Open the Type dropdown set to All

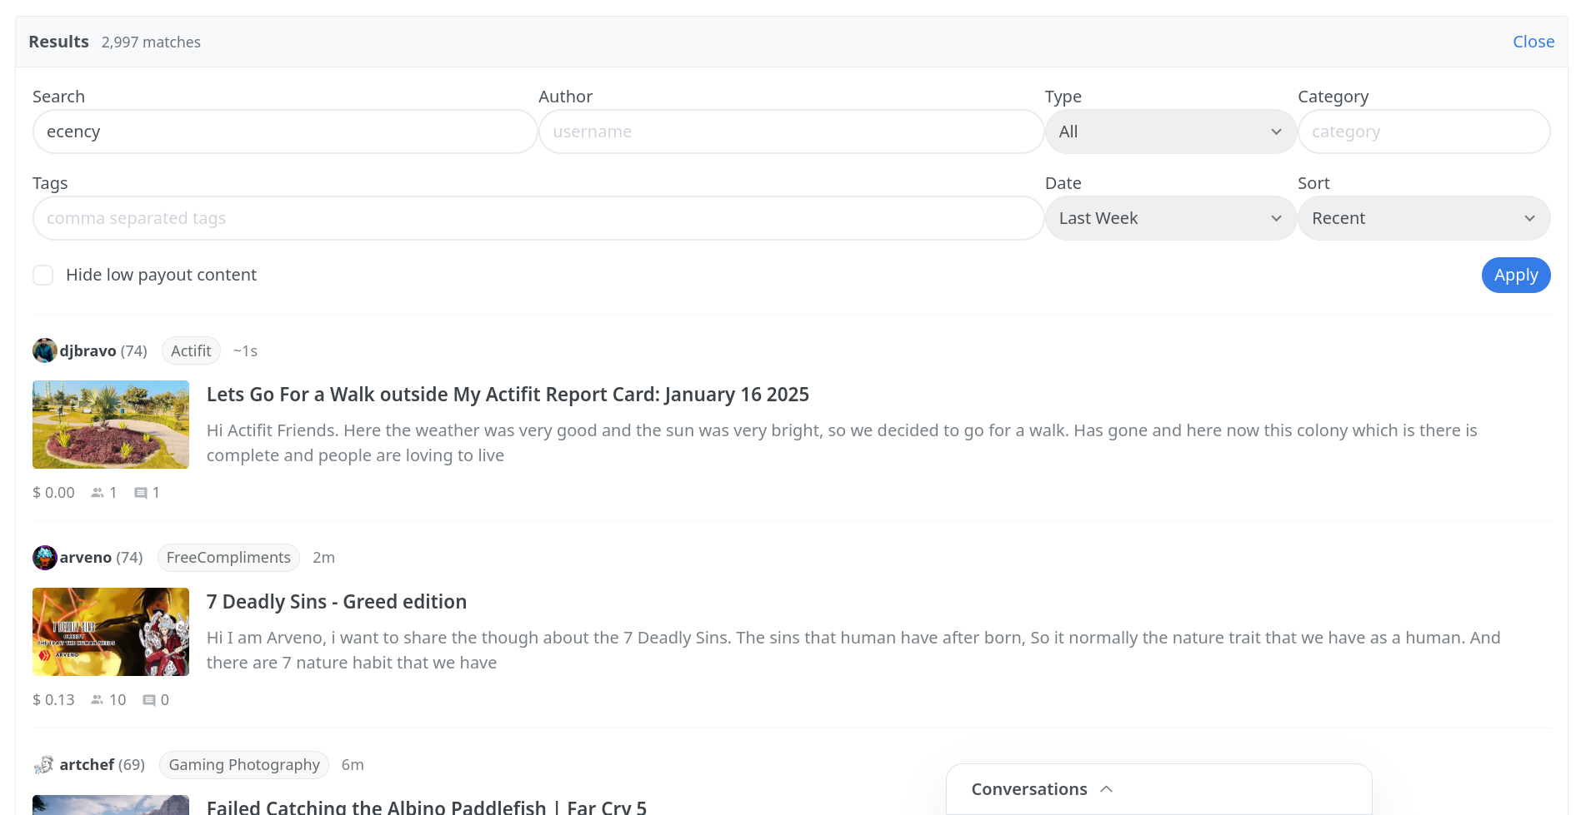tap(1171, 132)
